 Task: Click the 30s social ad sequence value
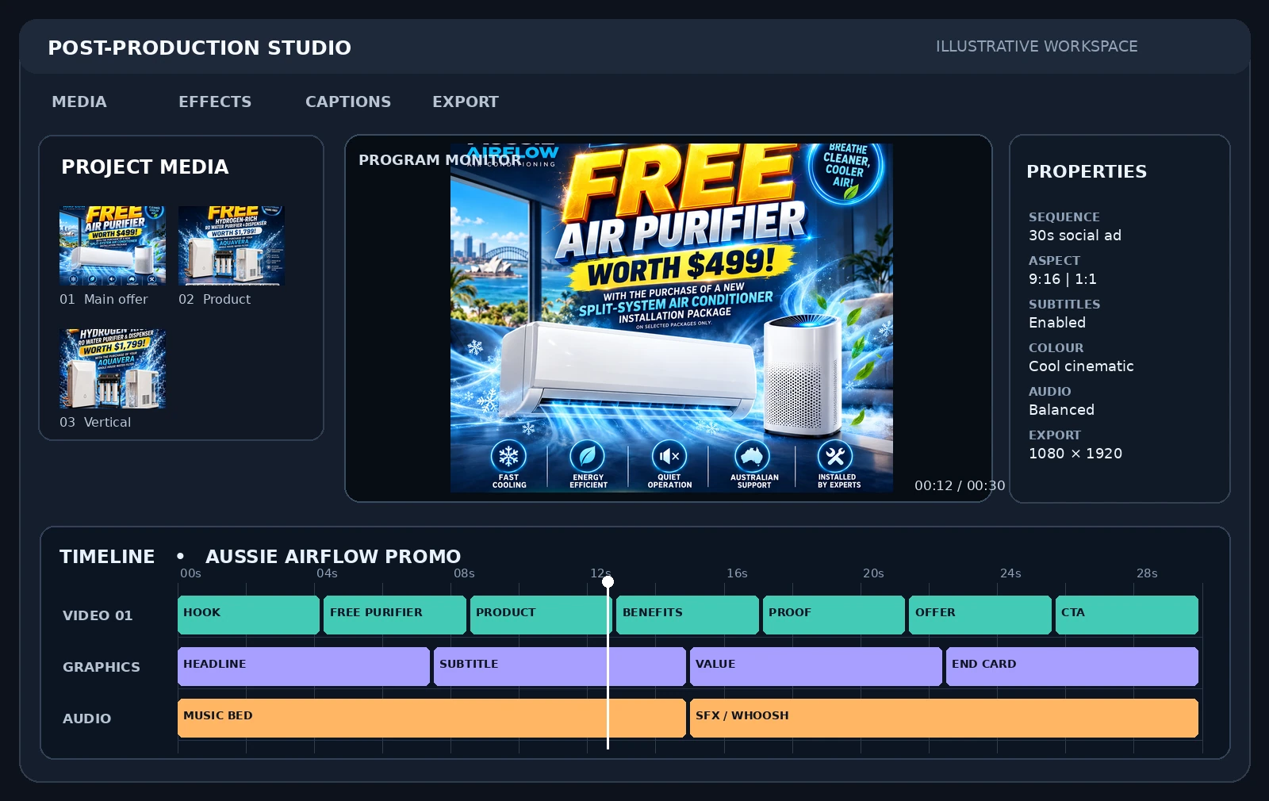click(x=1075, y=236)
